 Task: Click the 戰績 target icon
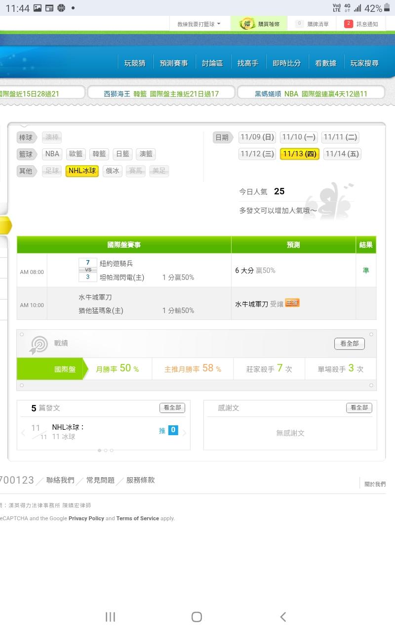(x=39, y=345)
